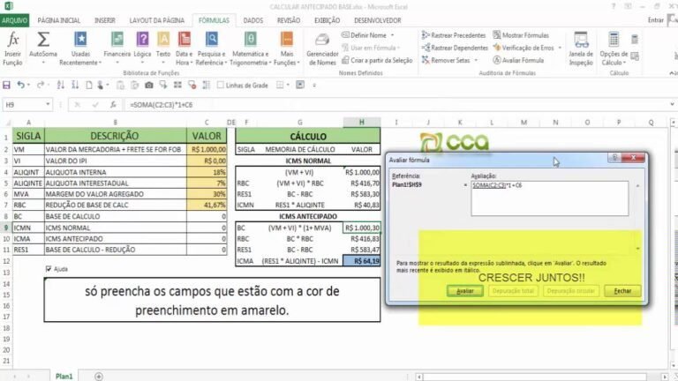Viewport: 678px width, 381px height.
Task: Select column H header
Action: pyautogui.click(x=362, y=123)
